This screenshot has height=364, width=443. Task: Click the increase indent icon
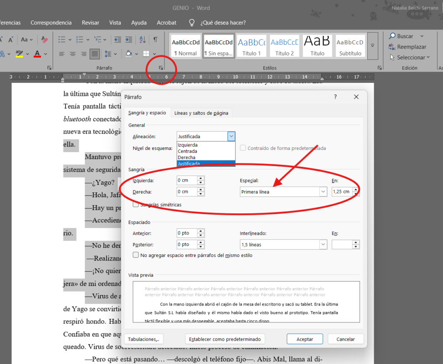click(x=129, y=39)
